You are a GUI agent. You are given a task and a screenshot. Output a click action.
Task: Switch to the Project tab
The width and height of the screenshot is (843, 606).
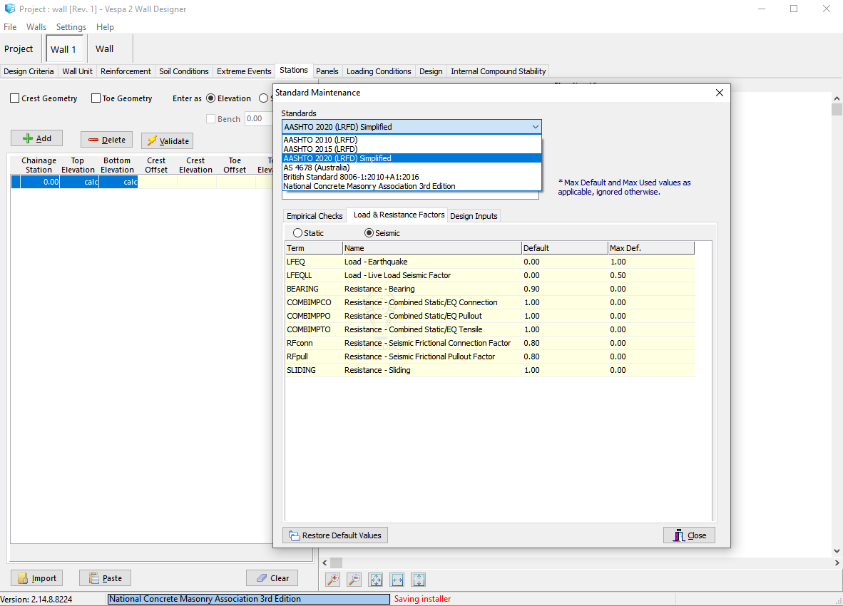[19, 49]
